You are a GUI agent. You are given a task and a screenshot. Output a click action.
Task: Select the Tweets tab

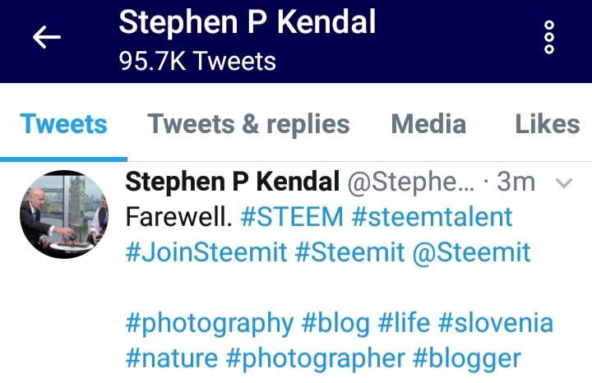pyautogui.click(x=63, y=124)
